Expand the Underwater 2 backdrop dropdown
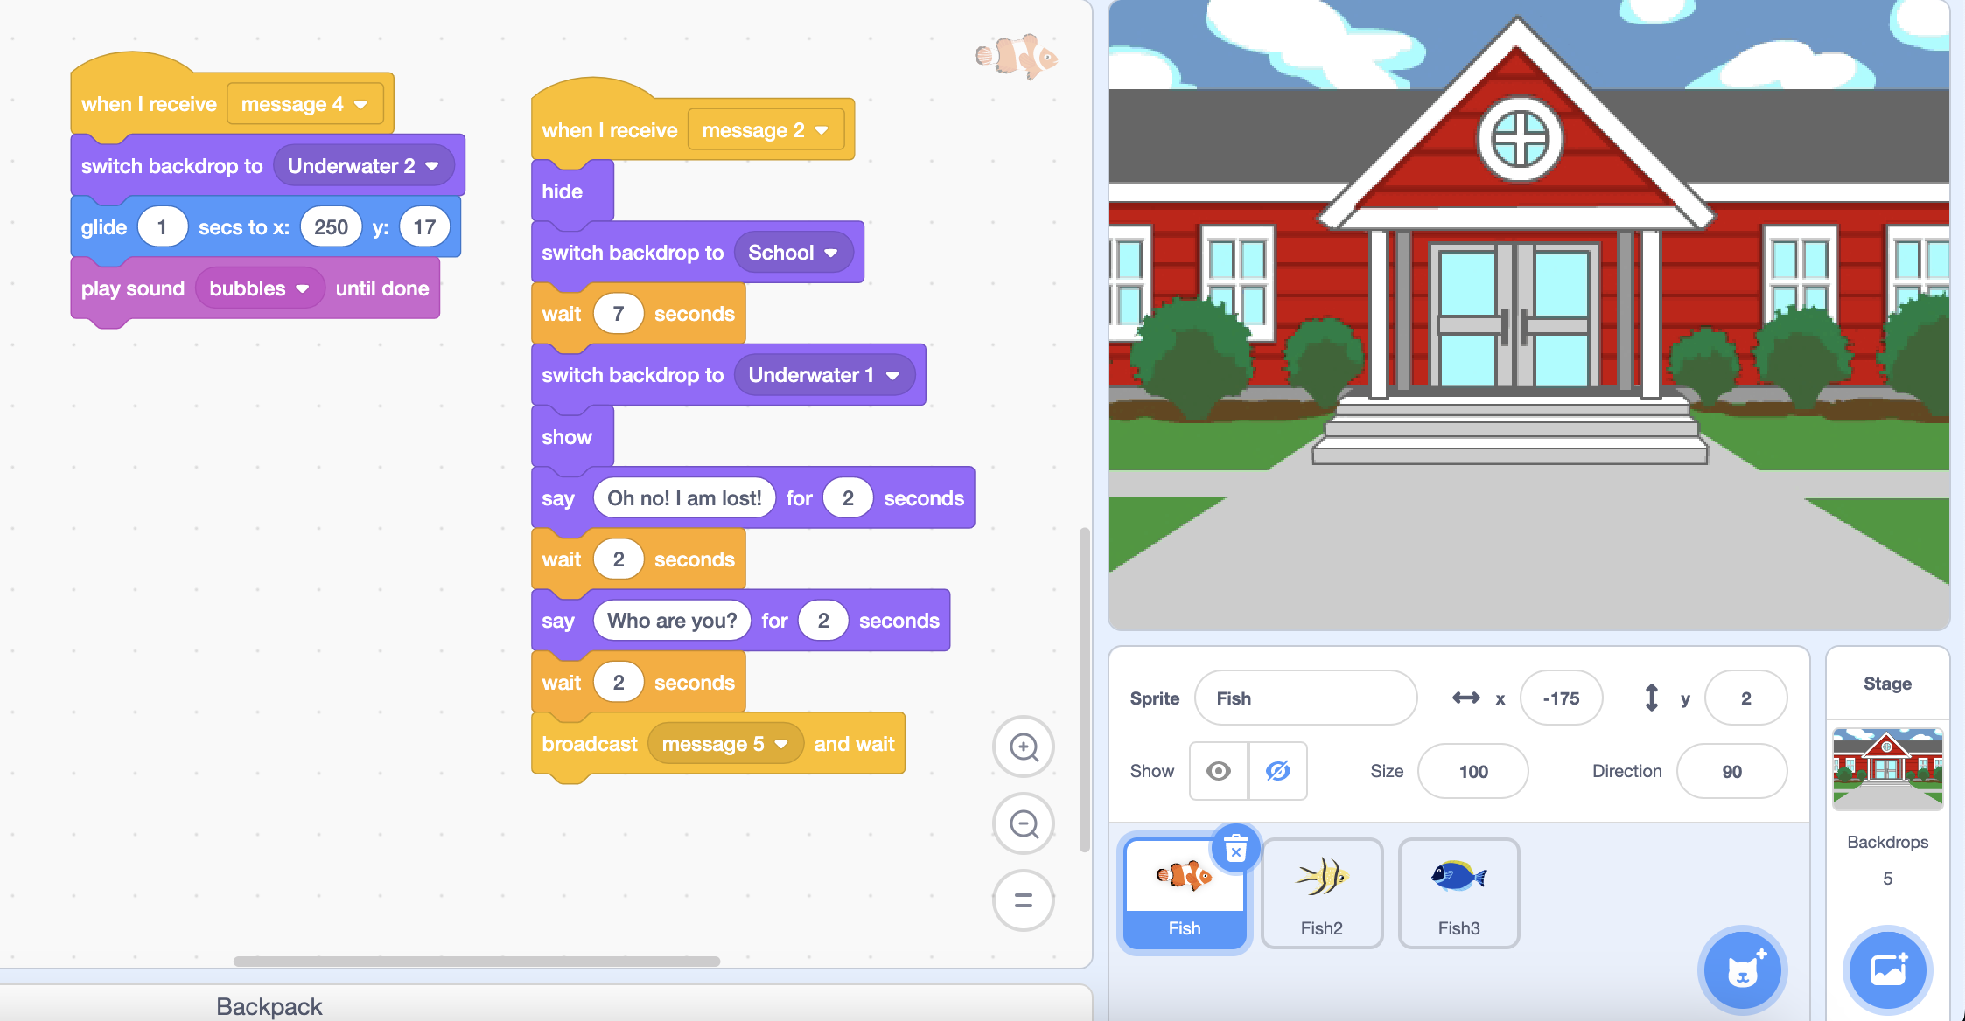The height and width of the screenshot is (1021, 1965). point(432,166)
